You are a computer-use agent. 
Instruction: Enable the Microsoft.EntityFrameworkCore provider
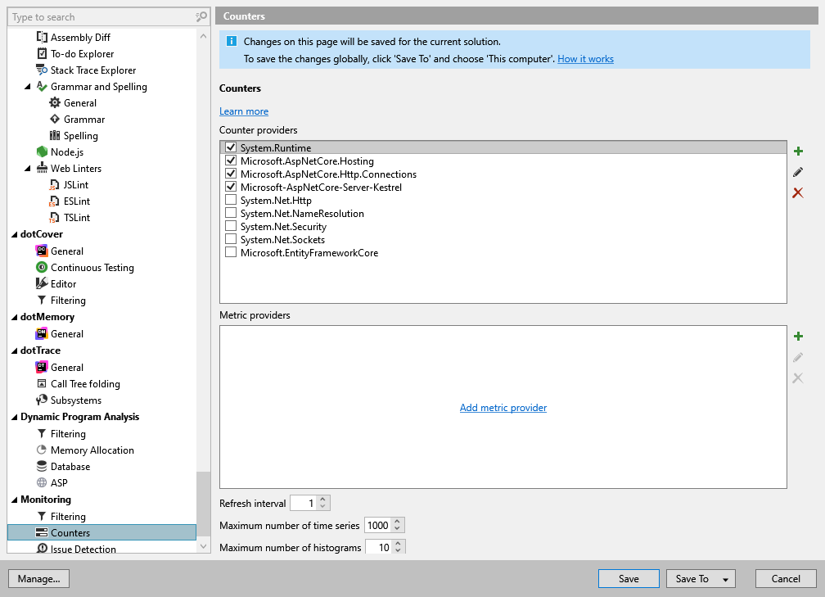(230, 252)
